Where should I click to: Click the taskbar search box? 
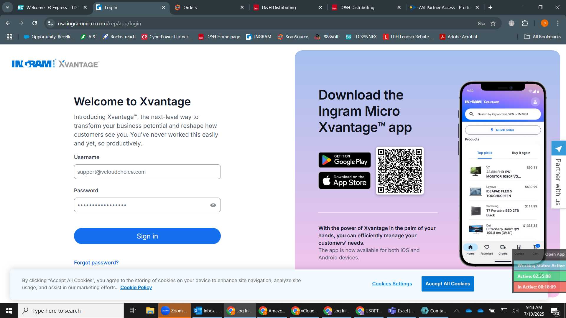(71, 311)
